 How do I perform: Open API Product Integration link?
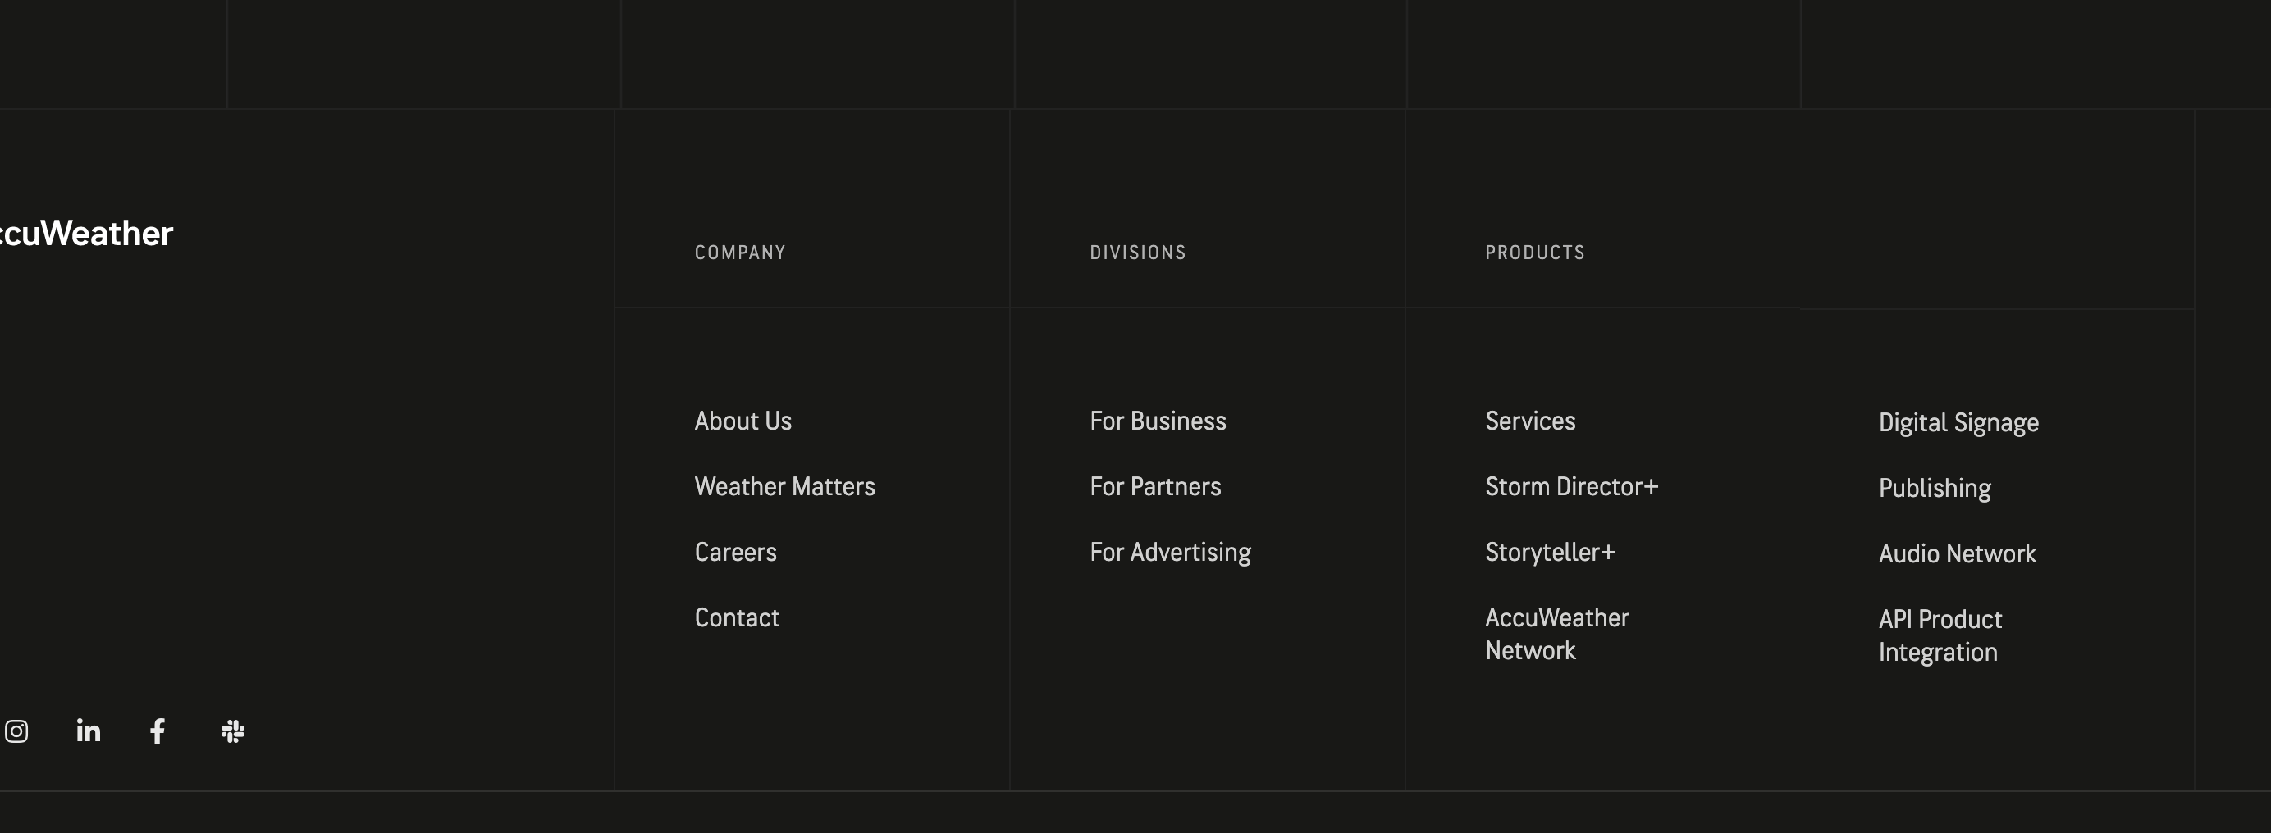pyautogui.click(x=1940, y=635)
